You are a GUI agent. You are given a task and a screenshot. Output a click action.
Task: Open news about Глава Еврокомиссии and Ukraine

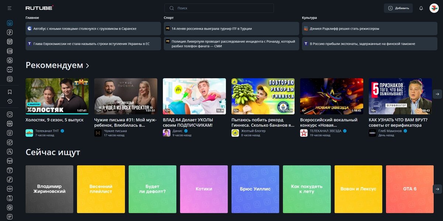[x=93, y=44]
